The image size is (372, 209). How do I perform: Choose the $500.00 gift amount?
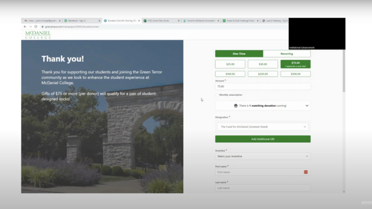click(295, 74)
